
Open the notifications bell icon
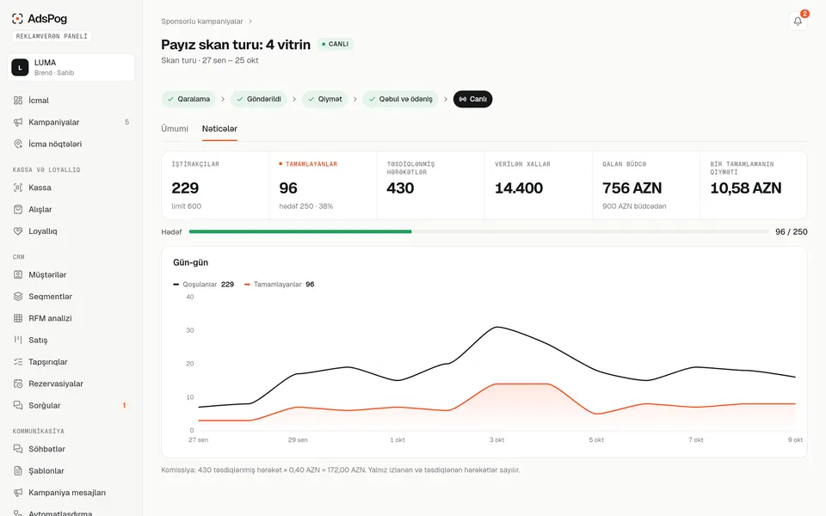[x=798, y=21]
